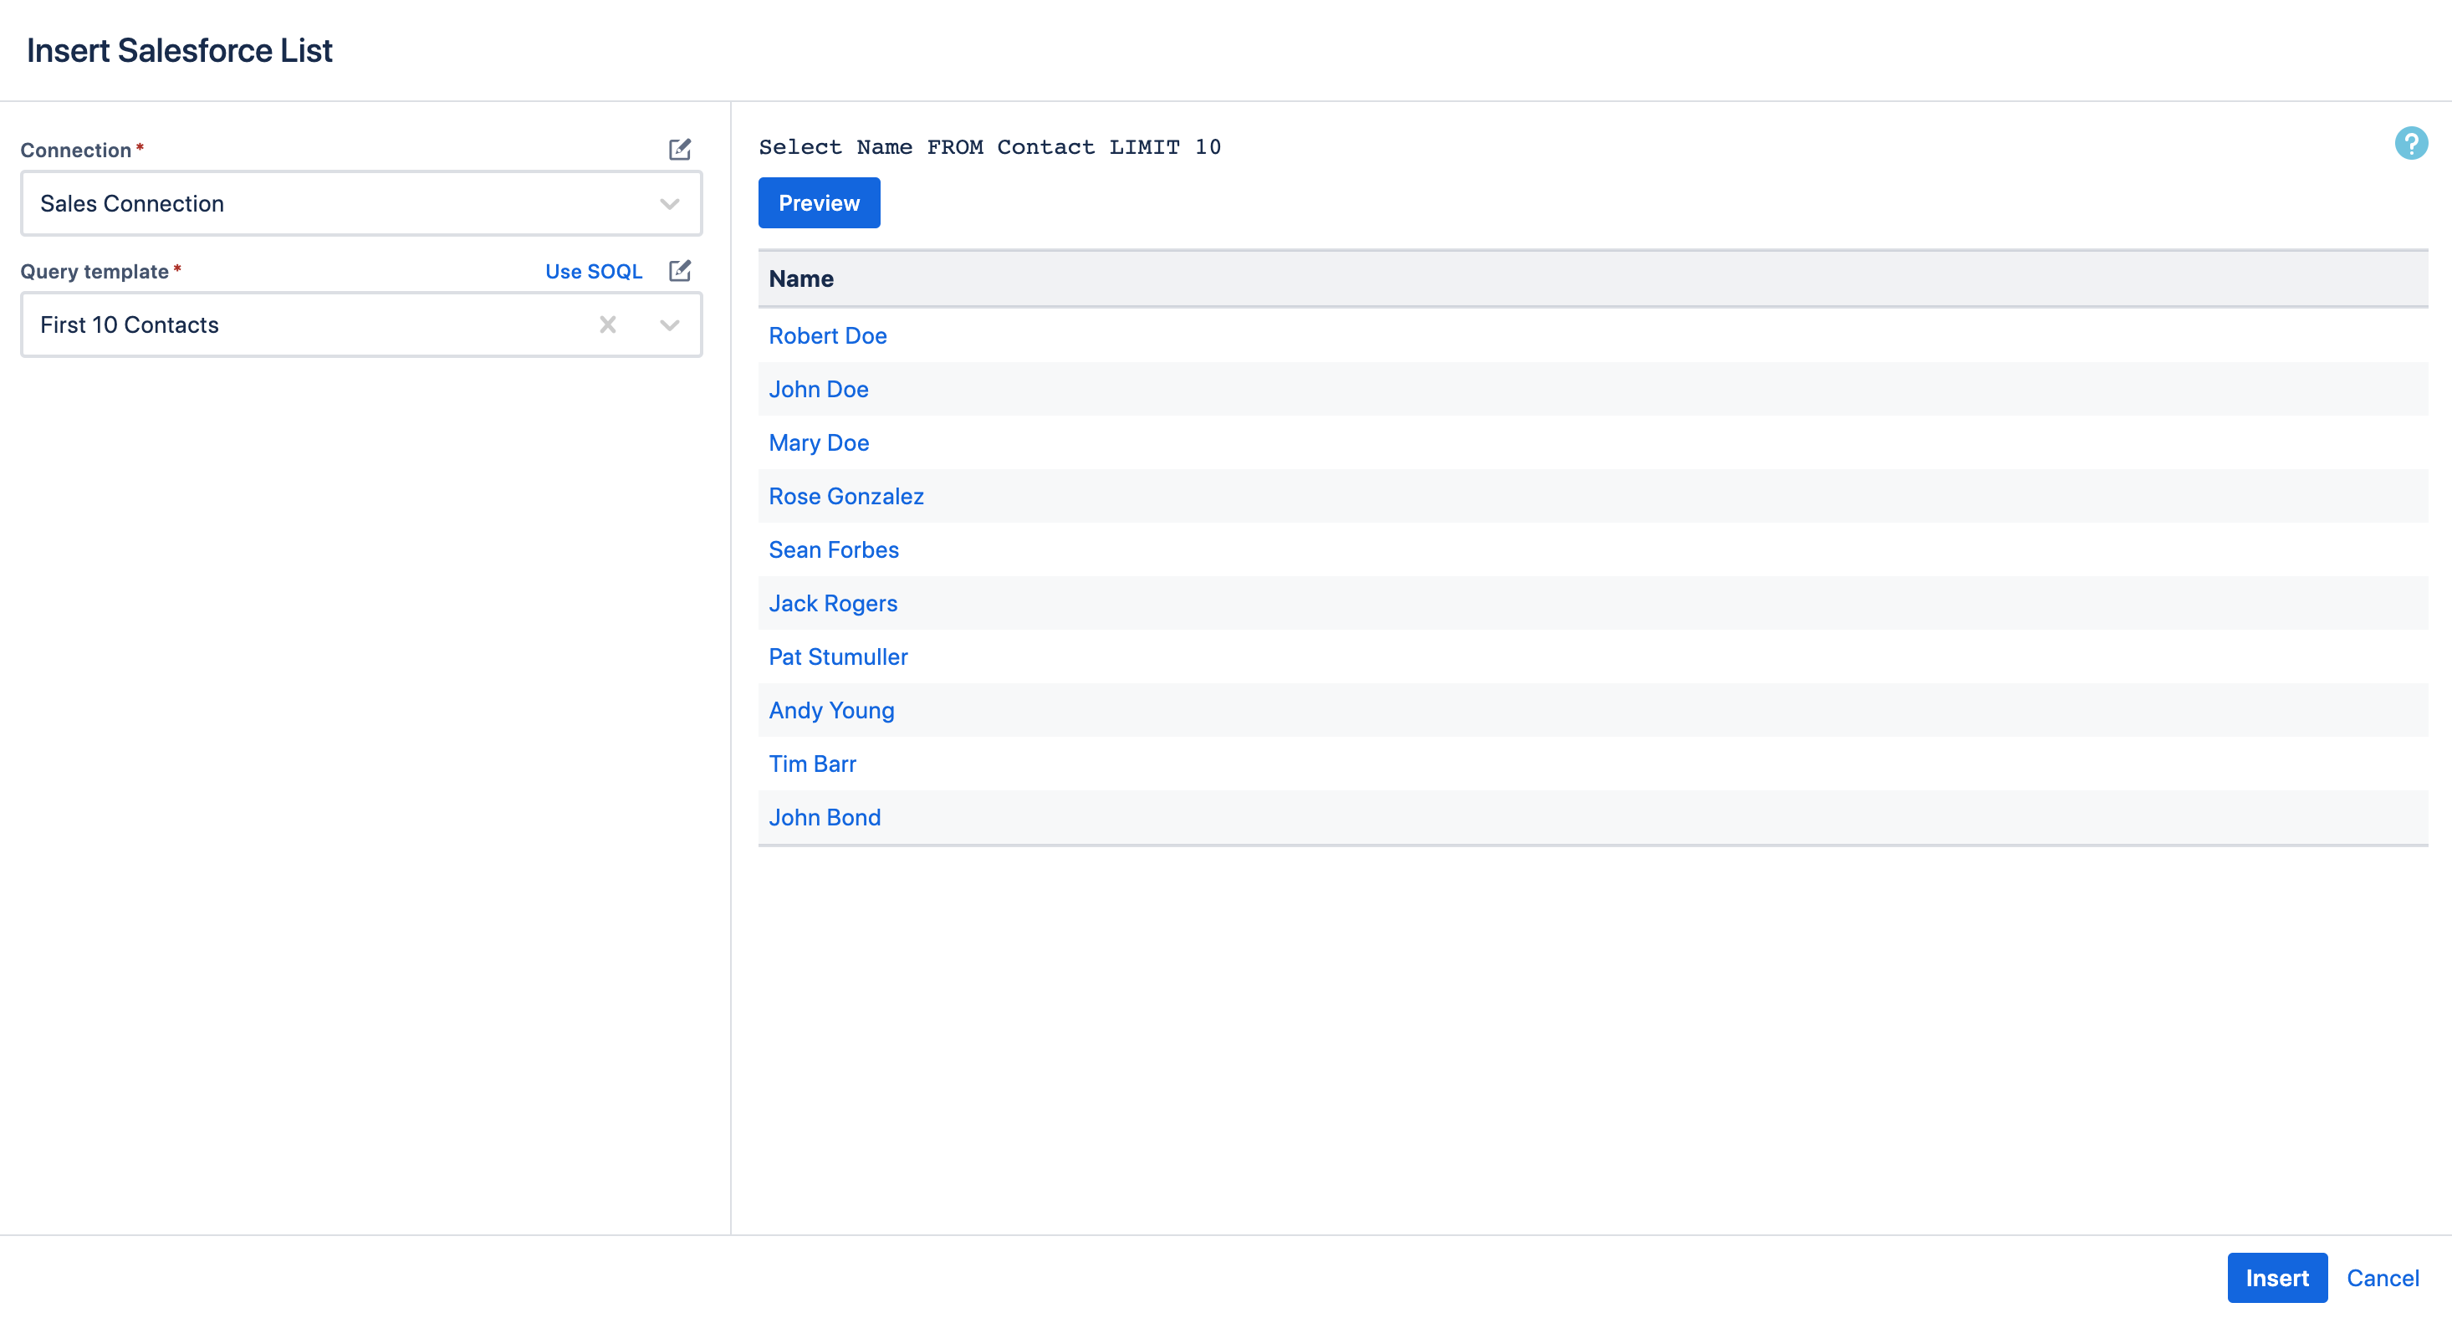Click the Use SOQL link

(x=593, y=271)
